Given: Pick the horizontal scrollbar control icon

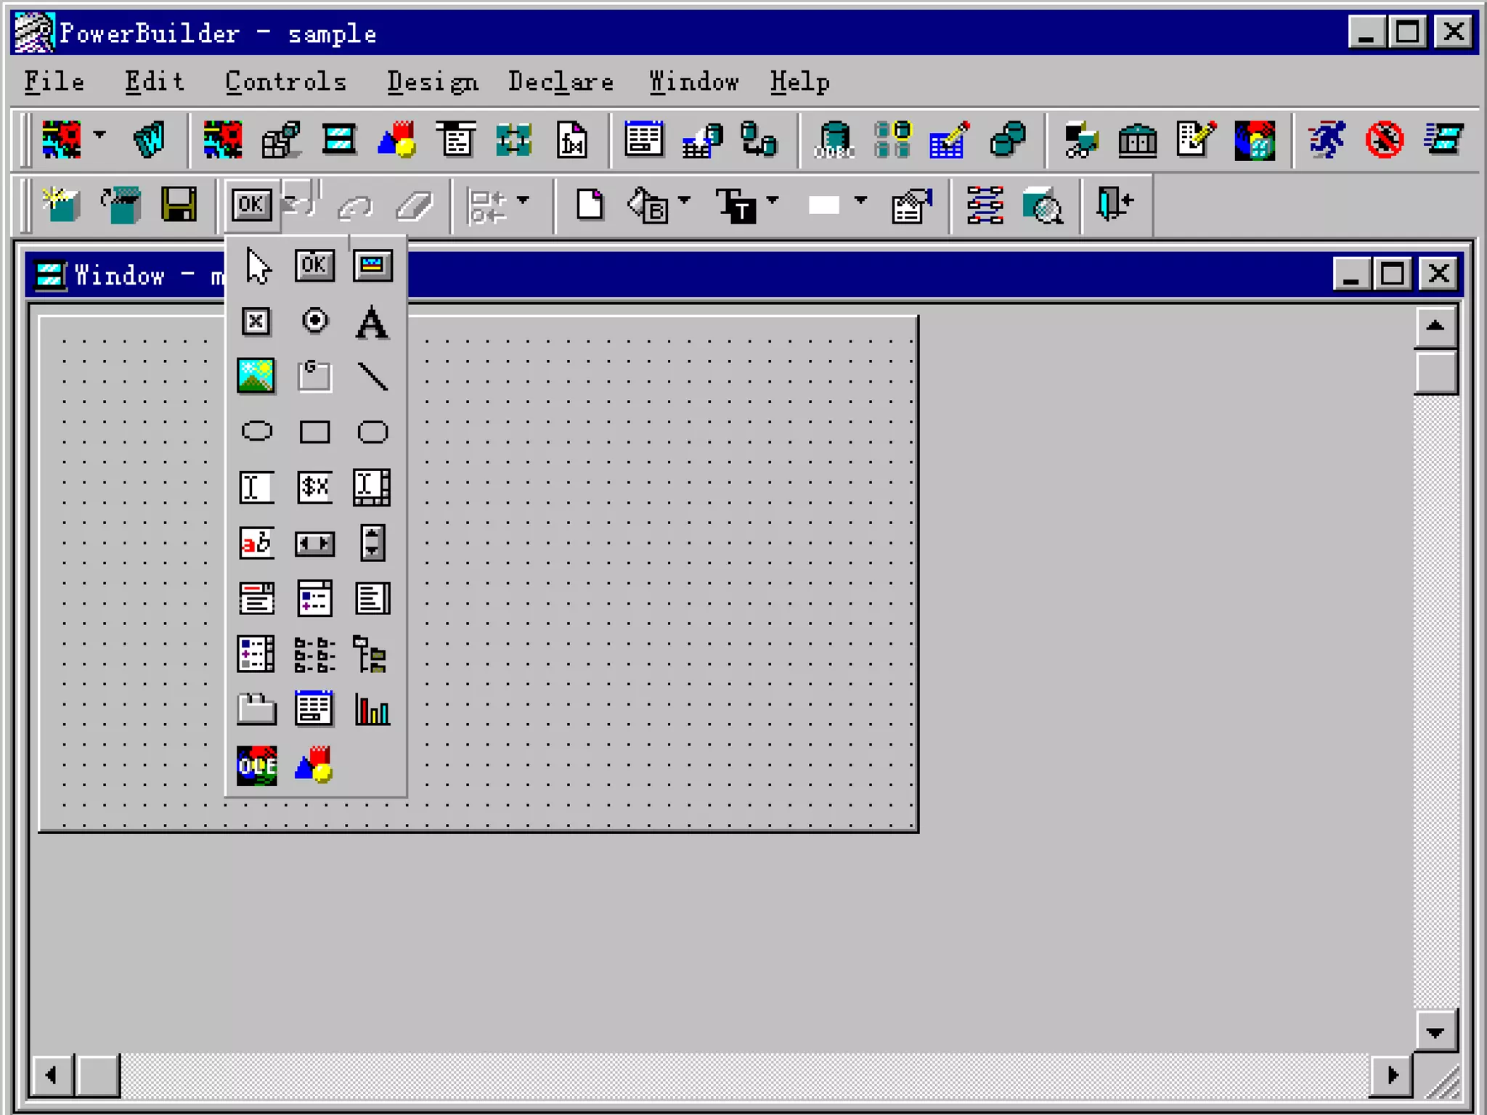Looking at the screenshot, I should point(314,543).
